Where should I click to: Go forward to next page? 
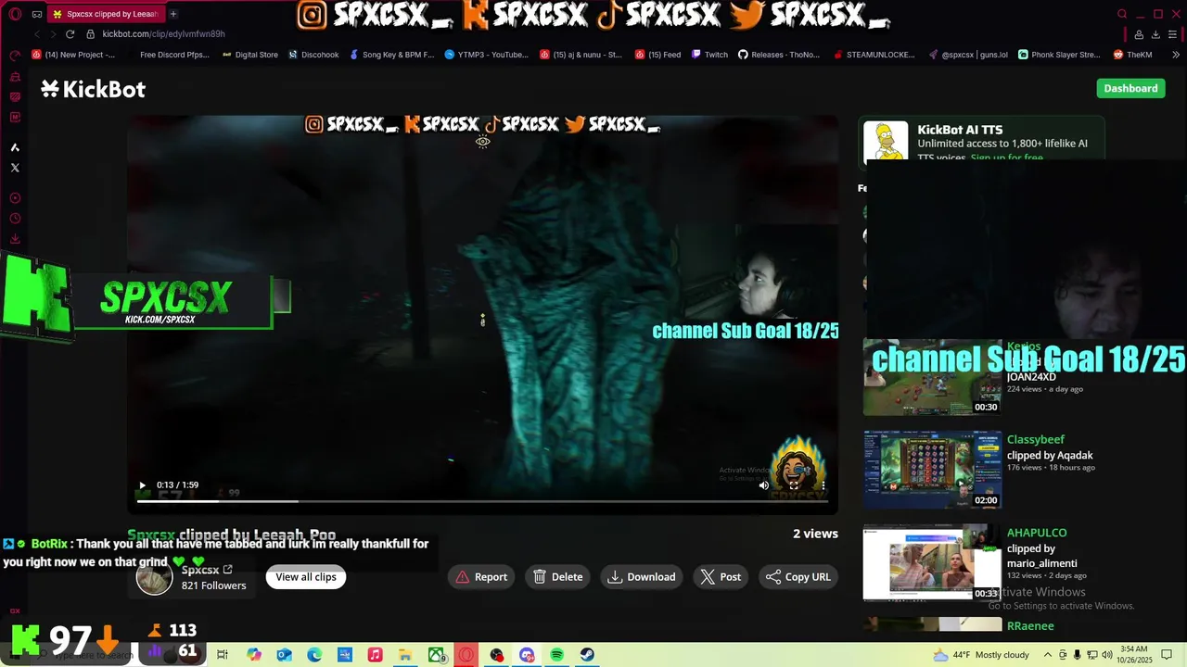pyautogui.click(x=52, y=34)
